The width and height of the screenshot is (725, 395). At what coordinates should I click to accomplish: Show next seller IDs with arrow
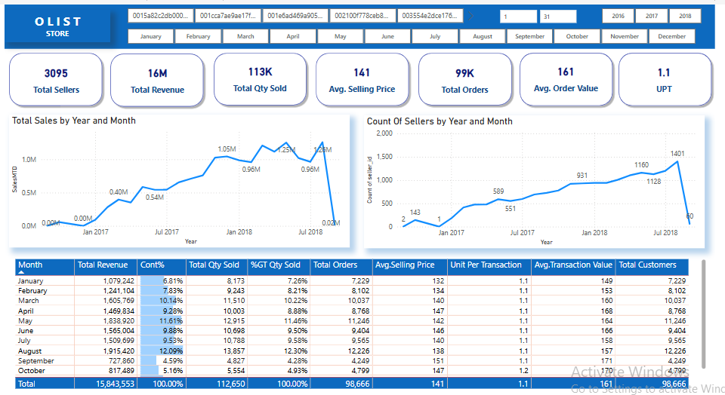[470, 16]
